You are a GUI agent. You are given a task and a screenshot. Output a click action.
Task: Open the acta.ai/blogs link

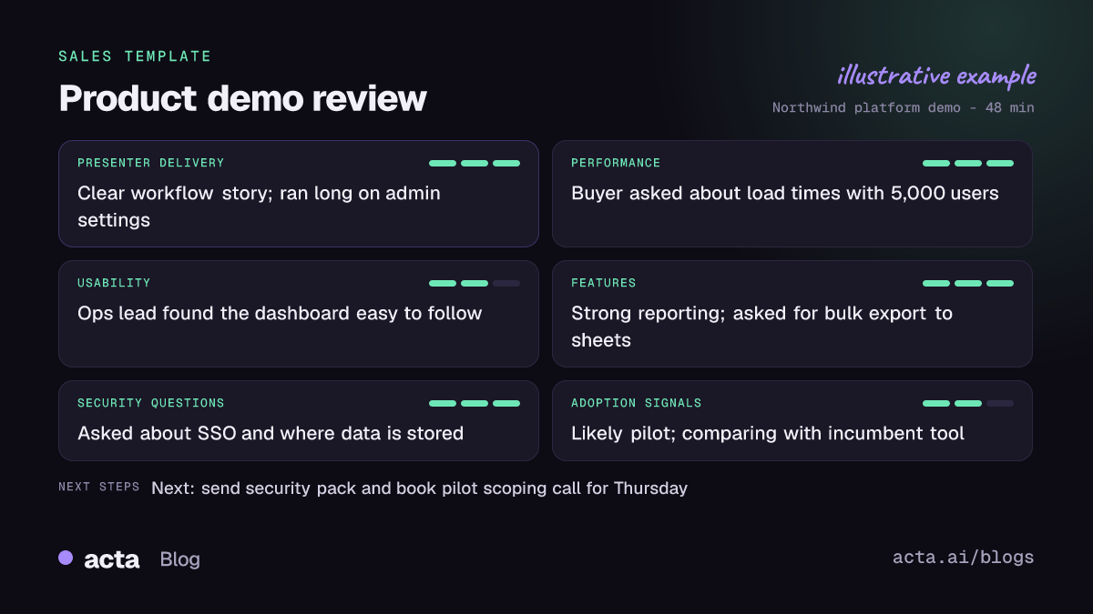[x=964, y=558]
